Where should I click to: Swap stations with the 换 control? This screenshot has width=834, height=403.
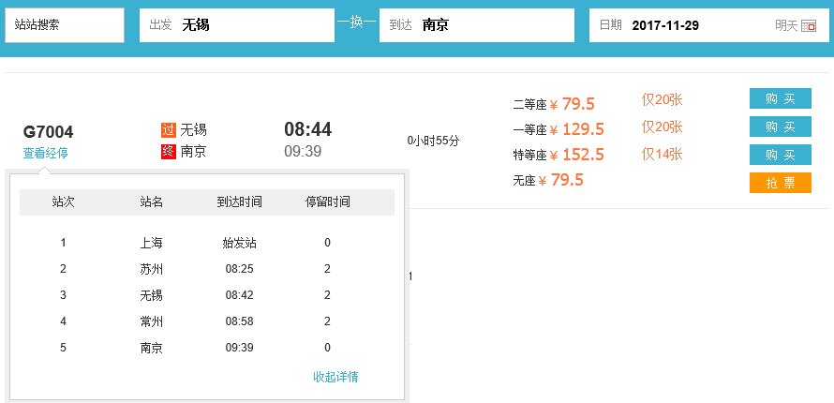point(356,23)
